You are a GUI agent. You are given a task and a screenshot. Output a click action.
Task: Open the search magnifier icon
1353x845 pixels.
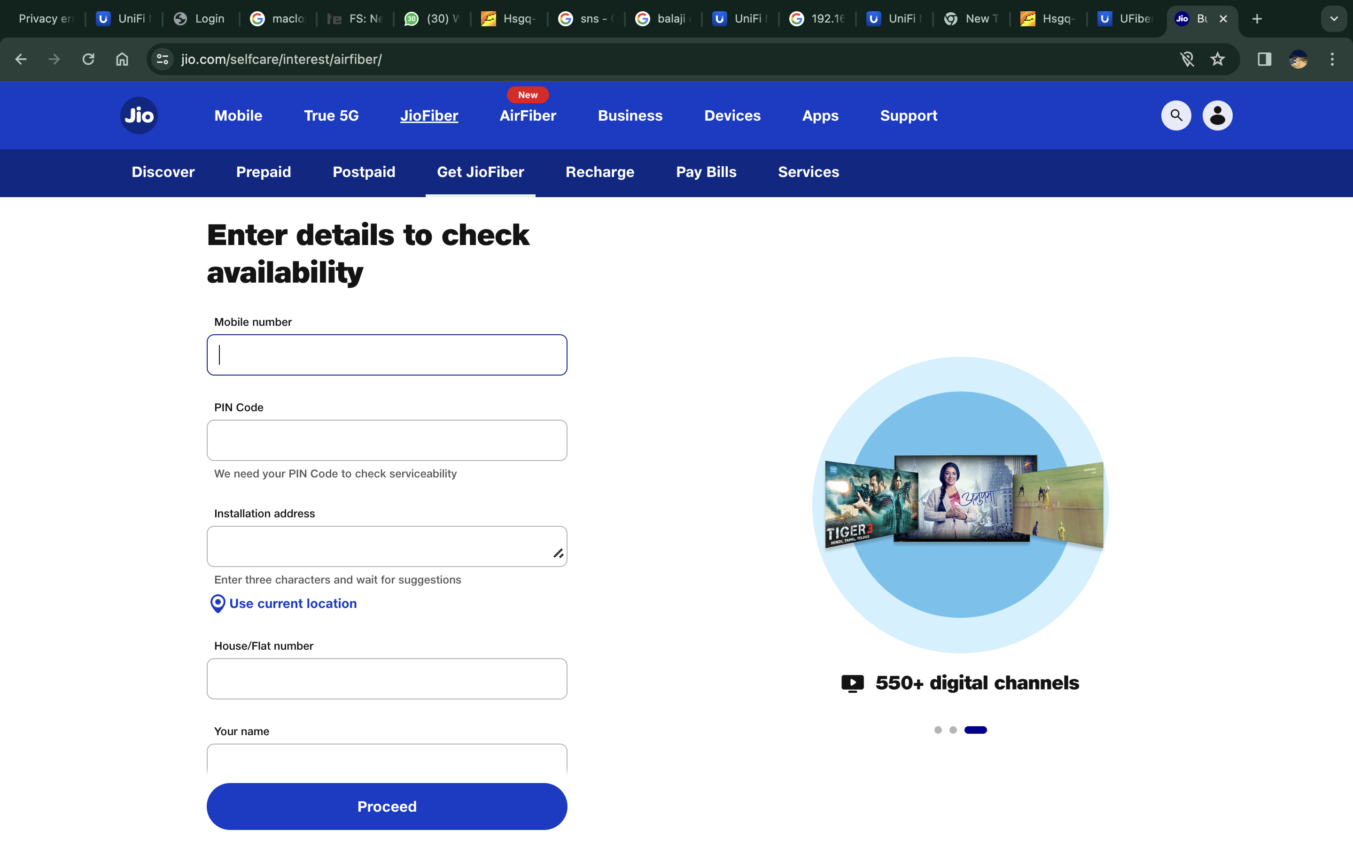coord(1176,115)
